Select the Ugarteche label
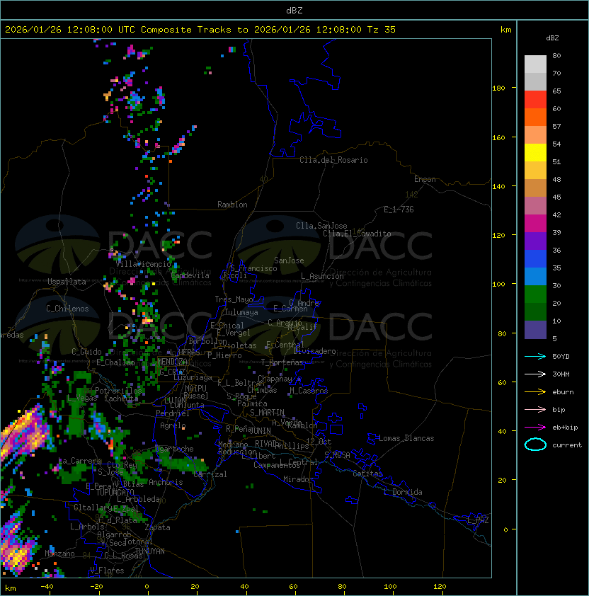This screenshot has width=589, height=596. [174, 449]
